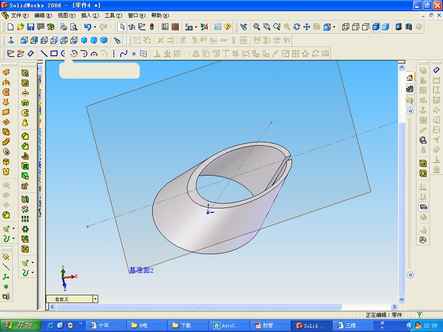Toggle Shaded With Edges display mode
Viewport: 443px width, 332px height.
pos(376,27)
